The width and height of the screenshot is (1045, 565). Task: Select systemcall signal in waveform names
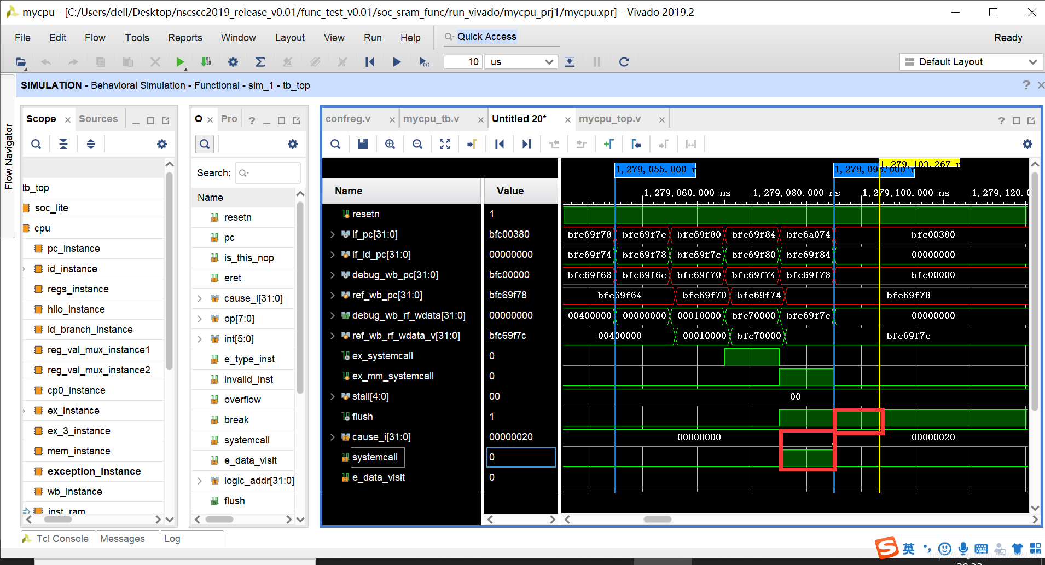(375, 457)
